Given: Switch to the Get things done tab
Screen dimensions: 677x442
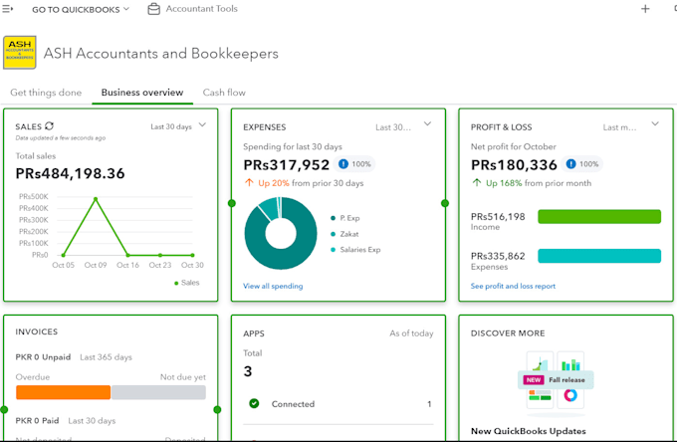Looking at the screenshot, I should (x=46, y=93).
